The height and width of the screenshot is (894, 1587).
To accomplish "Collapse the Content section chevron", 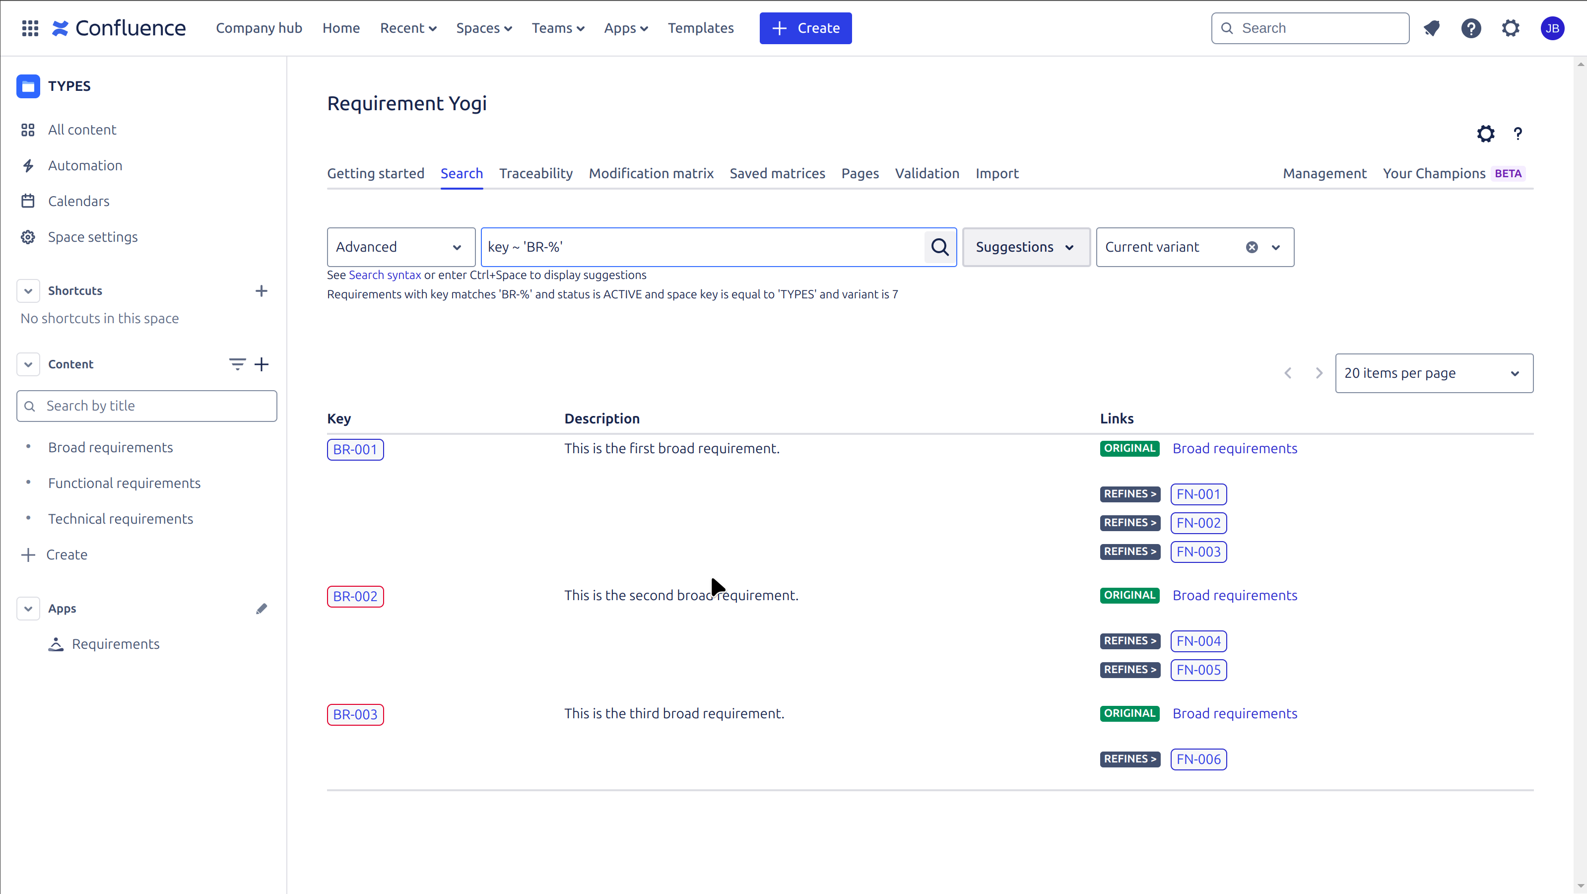I will 28,364.
